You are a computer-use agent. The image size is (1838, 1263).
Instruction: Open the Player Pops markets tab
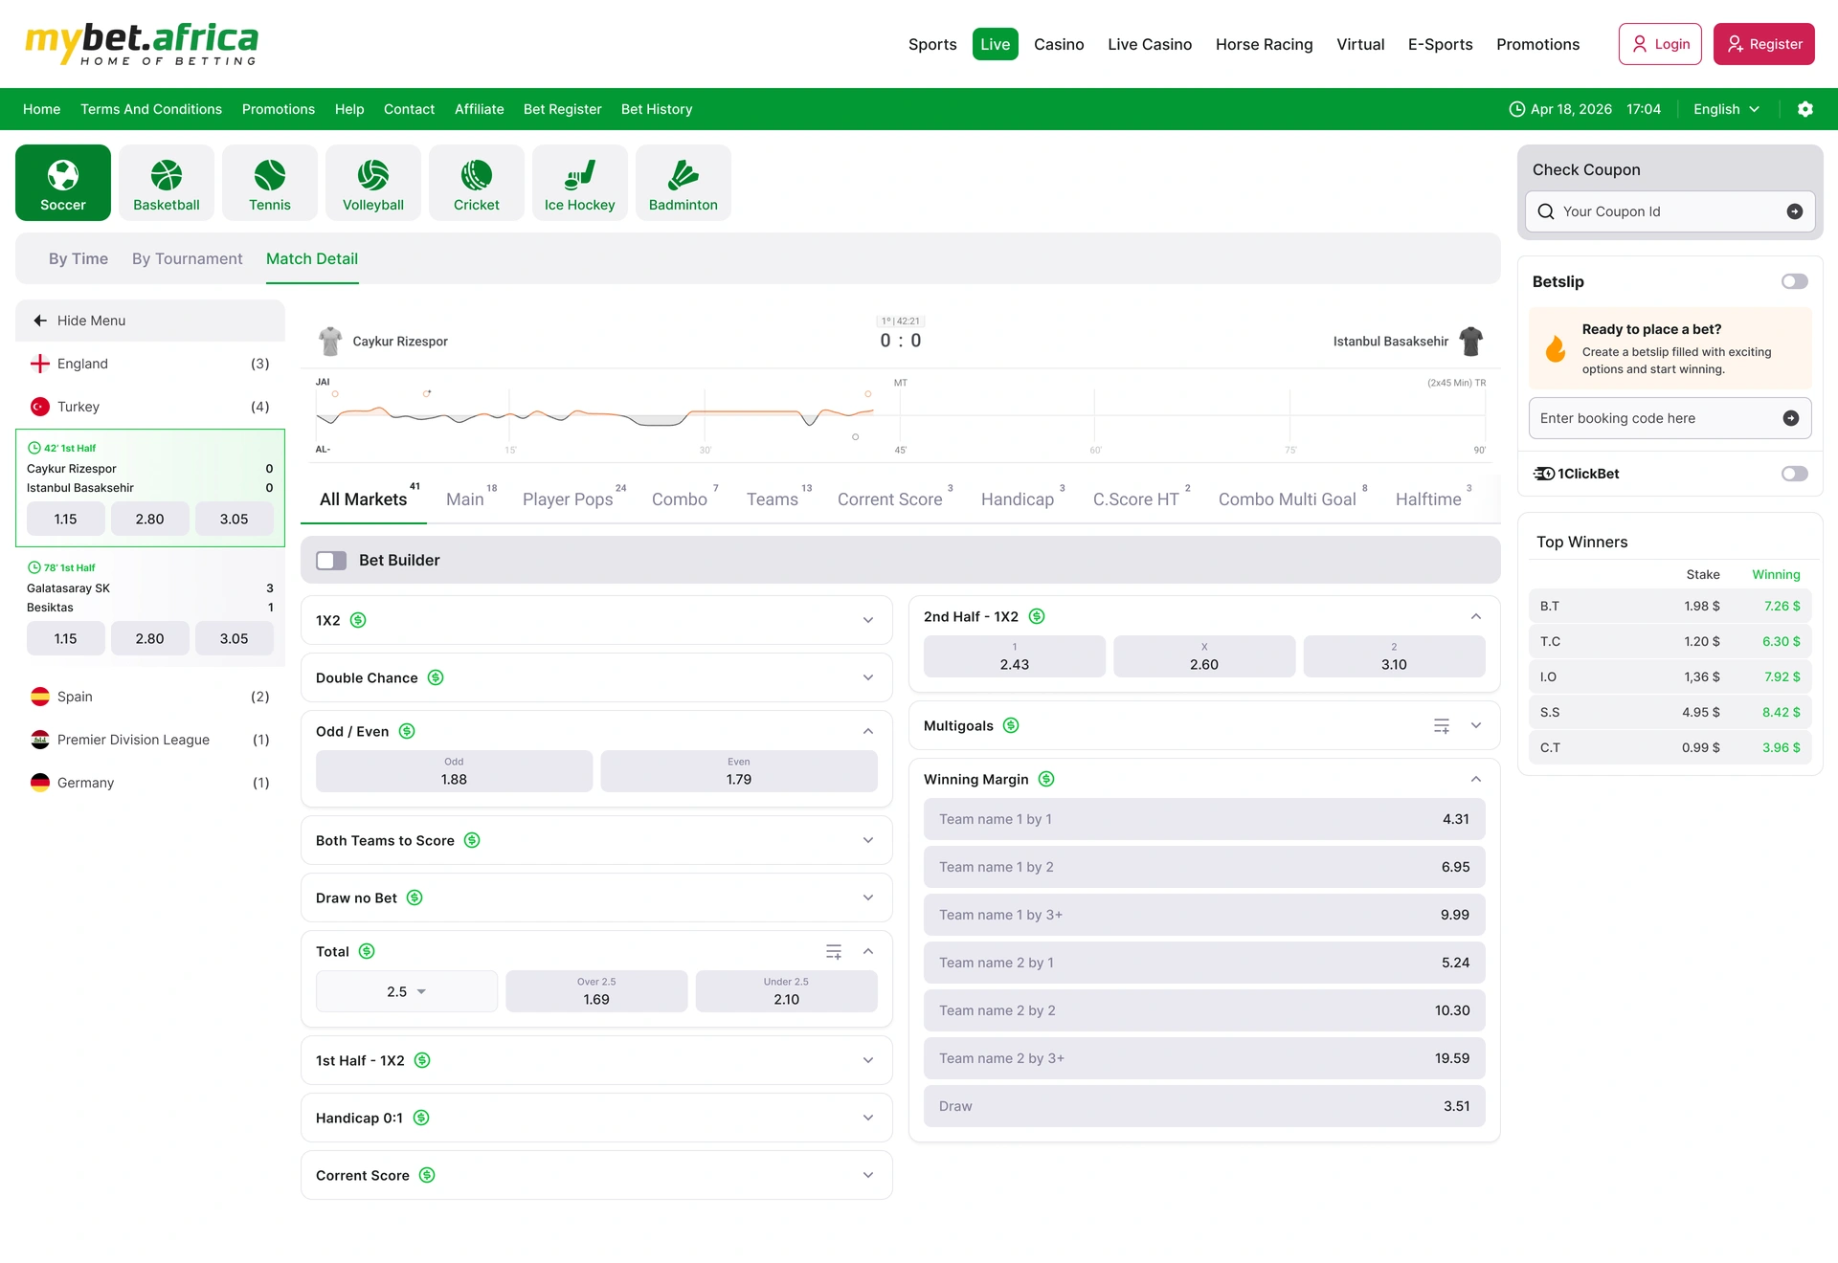point(568,499)
